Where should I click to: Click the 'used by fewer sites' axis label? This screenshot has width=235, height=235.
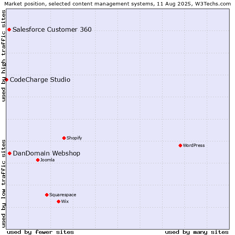40,232
